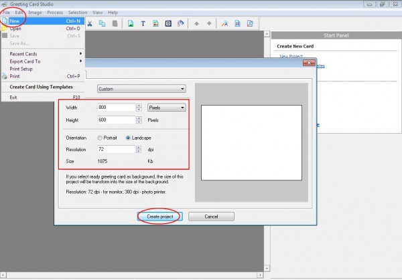Click the Paste clipboard icon in toolbar
Viewport: 402px width, 280px height.
coord(116,23)
